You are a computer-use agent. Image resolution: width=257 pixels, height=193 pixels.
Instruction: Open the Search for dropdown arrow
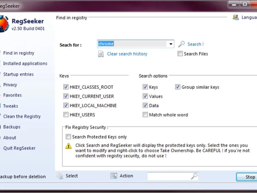click(x=171, y=44)
